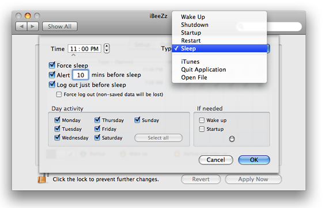
Task: Check the Startup checkbox under If needed
Action: pyautogui.click(x=202, y=129)
